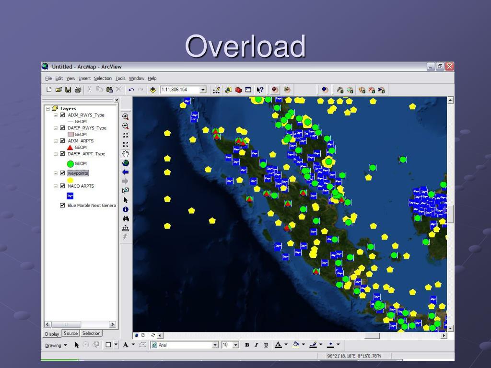Apply bold text formatting

pos(247,345)
